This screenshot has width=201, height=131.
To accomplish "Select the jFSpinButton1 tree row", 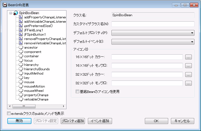I will (x=35, y=35).
